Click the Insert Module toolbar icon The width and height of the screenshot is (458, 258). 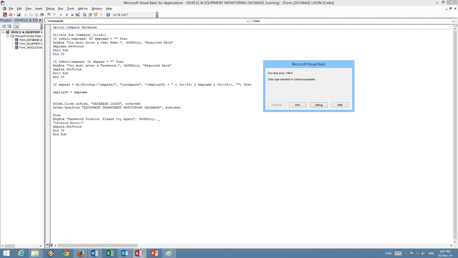point(10,14)
